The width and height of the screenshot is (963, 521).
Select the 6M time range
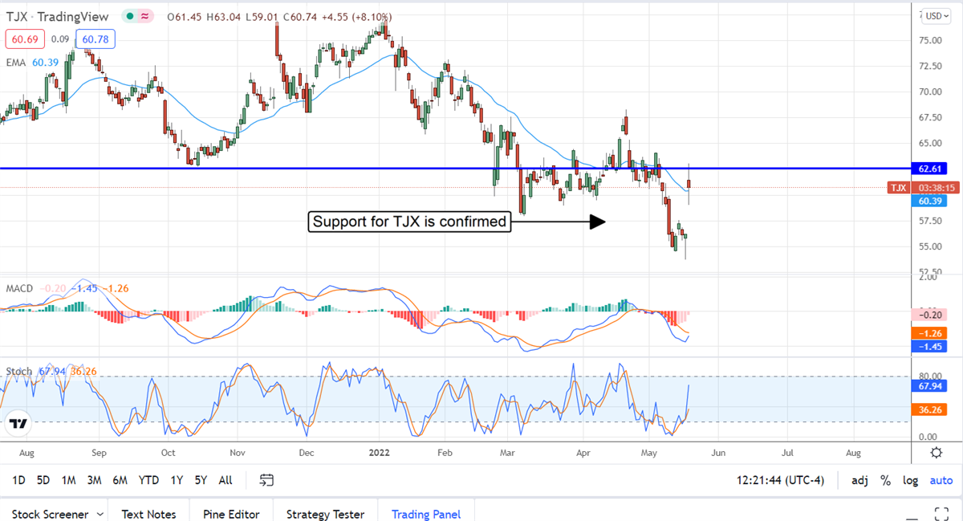point(120,480)
